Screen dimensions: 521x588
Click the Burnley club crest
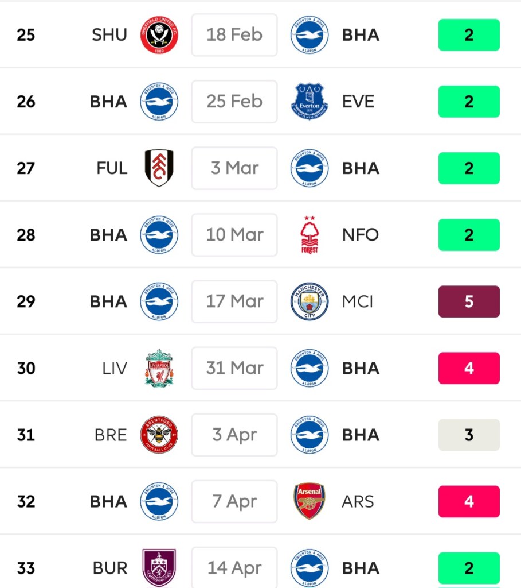[159, 567]
